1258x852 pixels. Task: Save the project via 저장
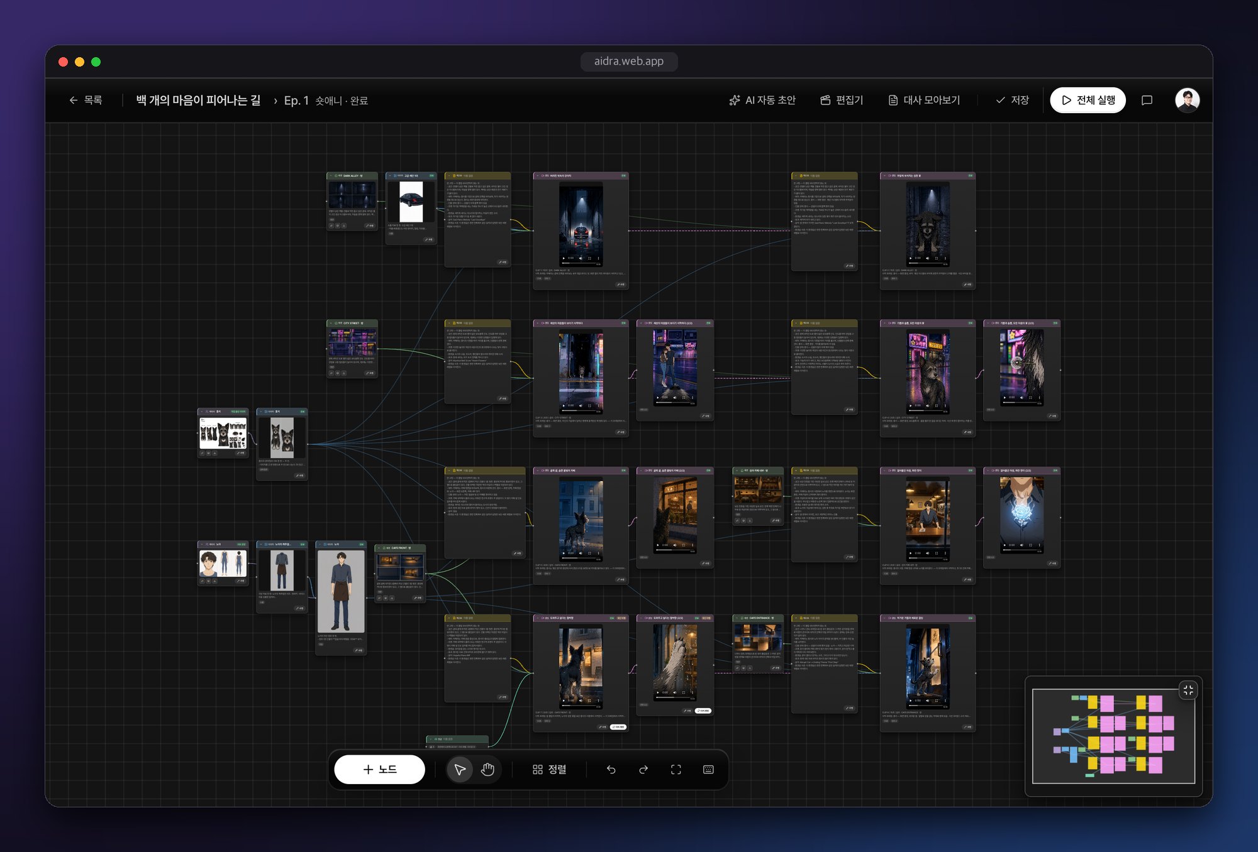pos(1013,101)
